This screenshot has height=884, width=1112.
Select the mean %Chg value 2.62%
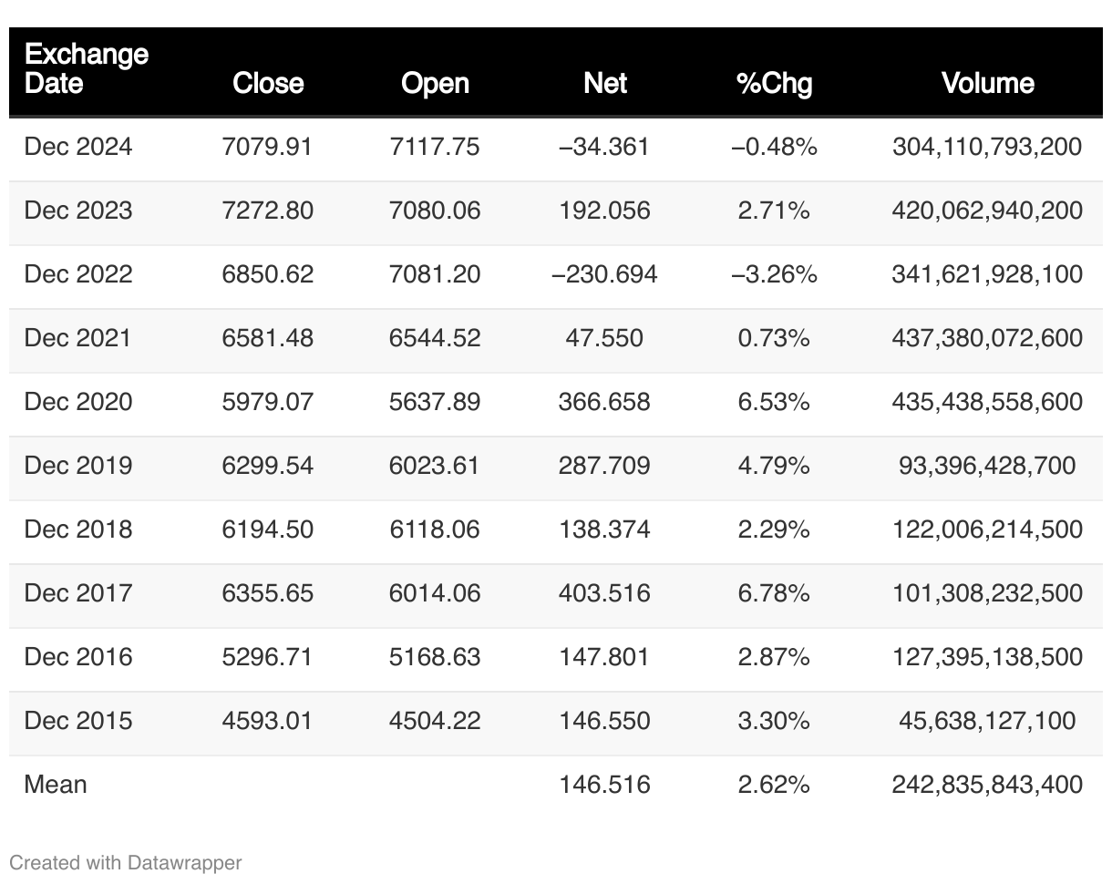774,785
